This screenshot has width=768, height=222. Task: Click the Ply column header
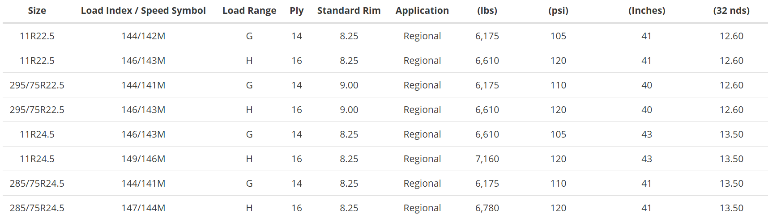297,11
